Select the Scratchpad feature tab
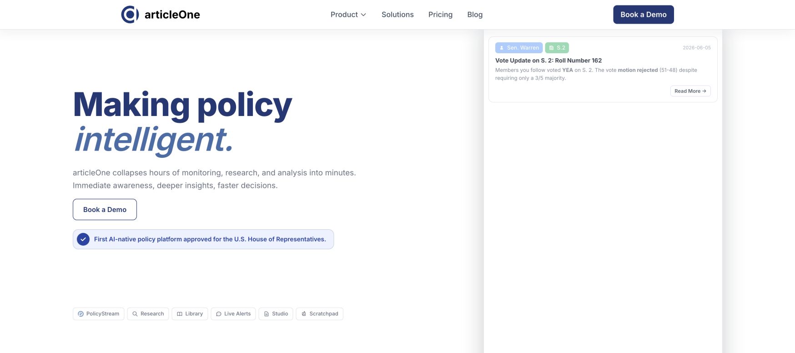 (x=319, y=314)
